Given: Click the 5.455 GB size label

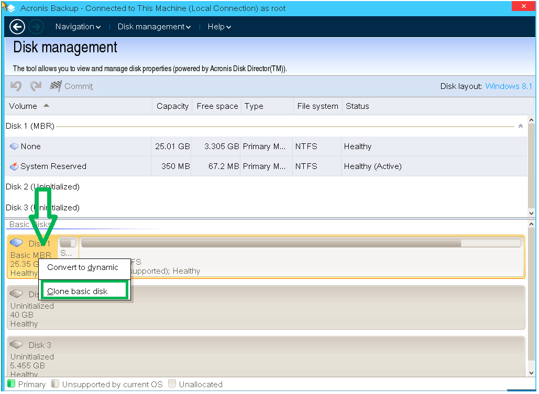Looking at the screenshot, I should 27,366.
